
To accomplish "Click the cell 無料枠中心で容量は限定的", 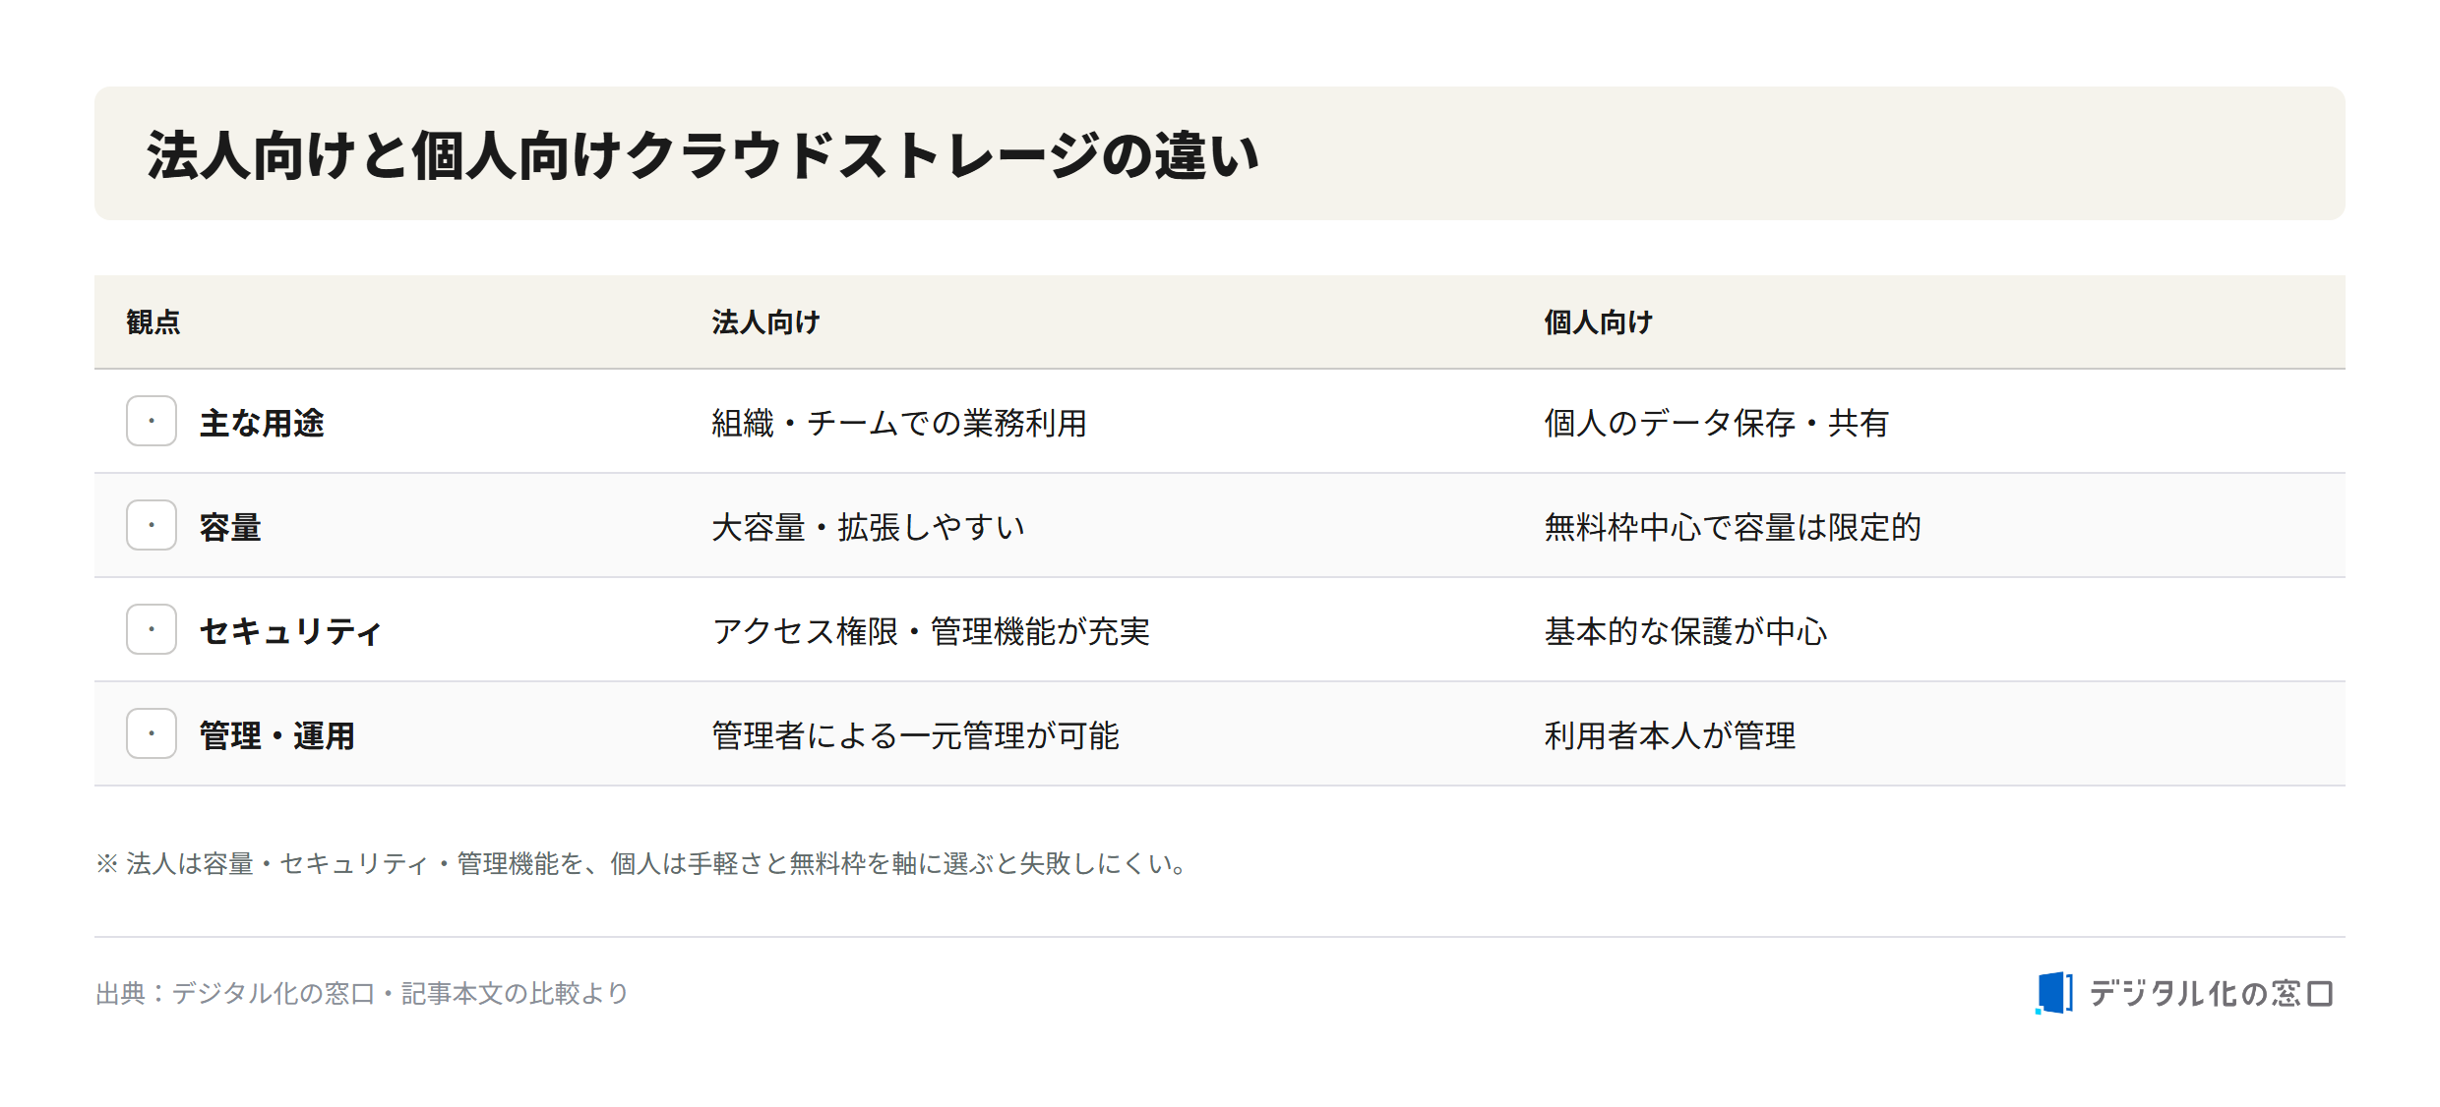I will tap(1733, 527).
